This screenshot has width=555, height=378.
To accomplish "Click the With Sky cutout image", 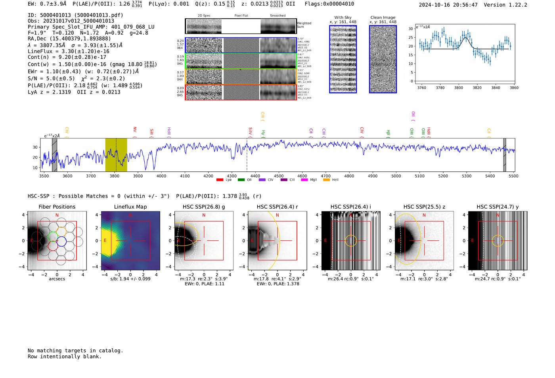I will [343, 59].
